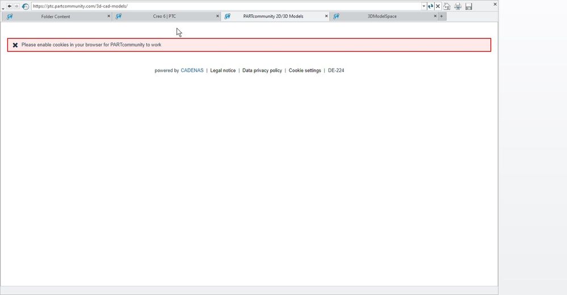The height and width of the screenshot is (295, 567).
Task: Click the enable cookies warning message
Action: [x=91, y=45]
